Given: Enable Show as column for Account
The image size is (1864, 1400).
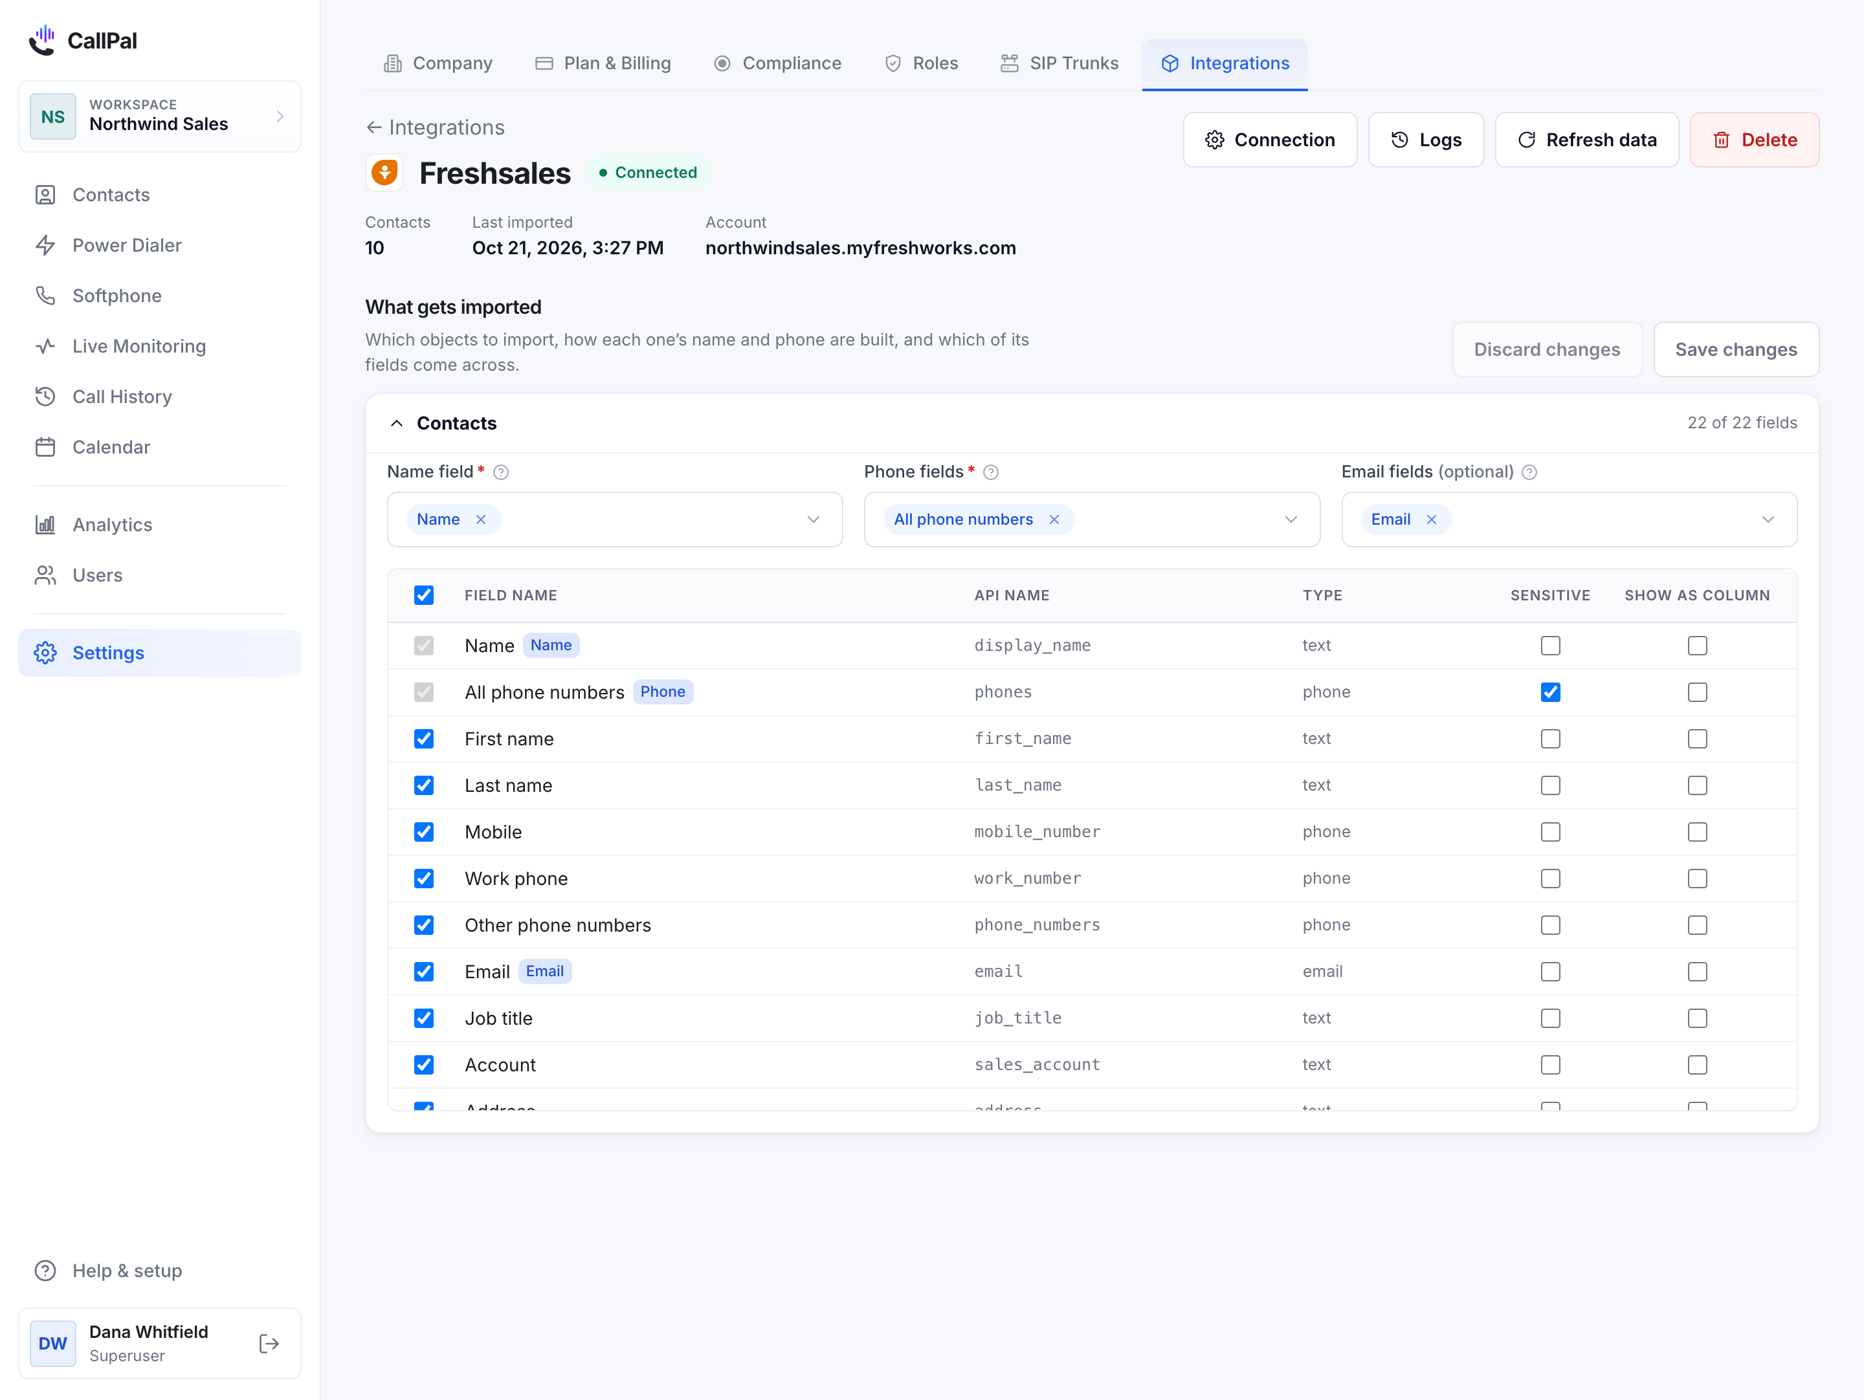Looking at the screenshot, I should pyautogui.click(x=1697, y=1065).
